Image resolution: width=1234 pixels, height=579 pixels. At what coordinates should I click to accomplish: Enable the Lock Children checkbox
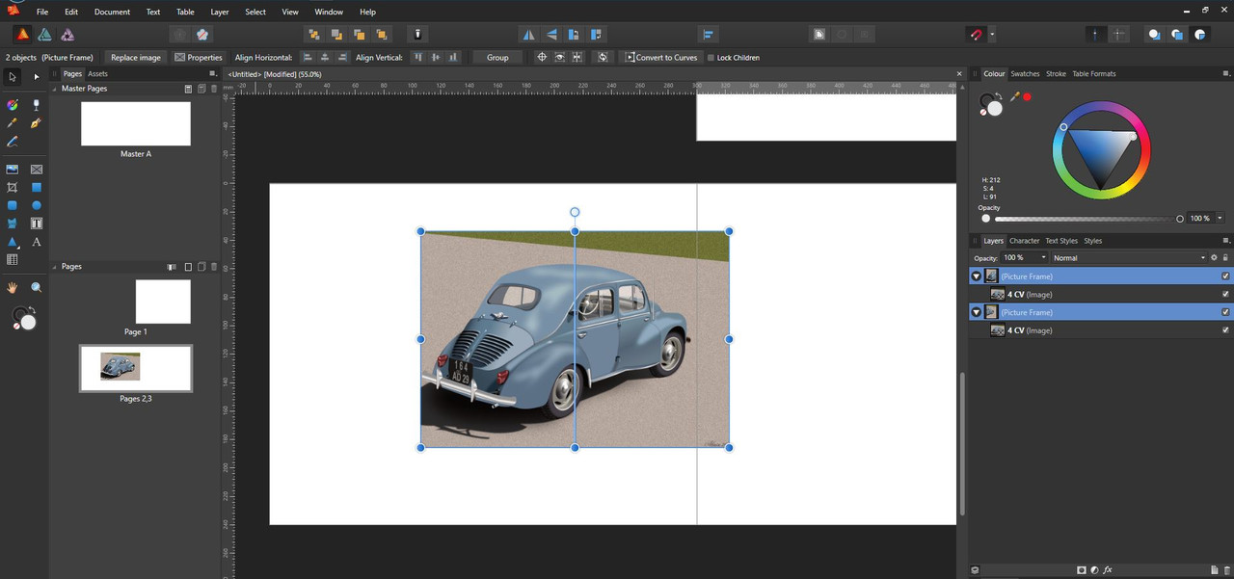[x=711, y=58]
